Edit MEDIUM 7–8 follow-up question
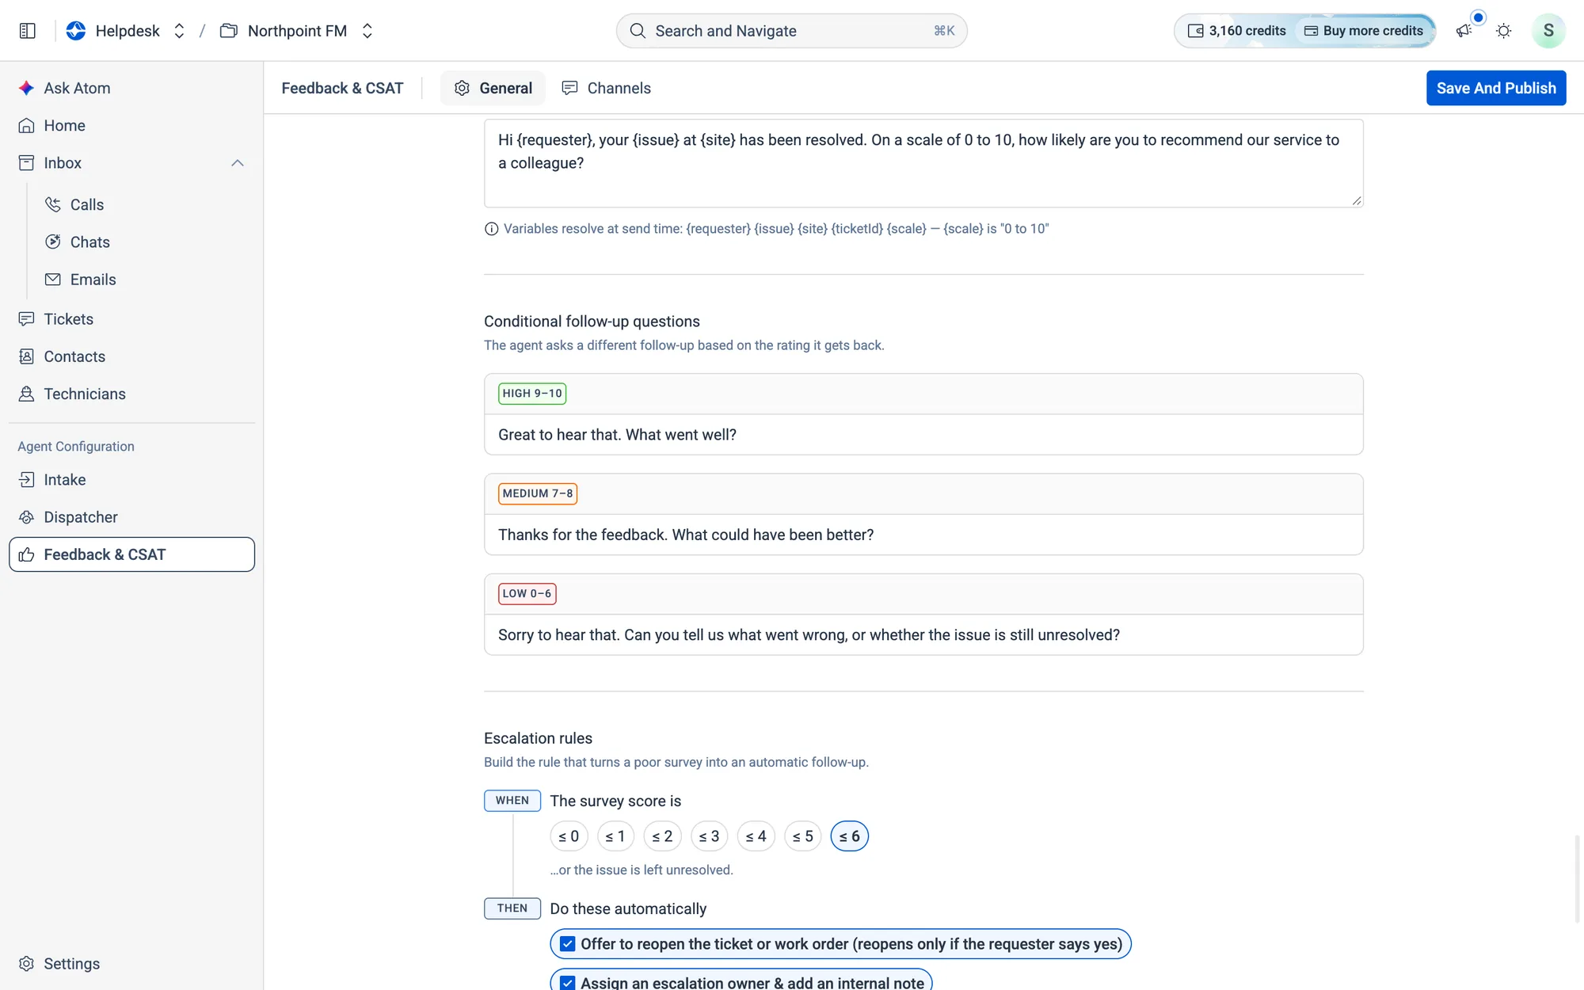 923,535
